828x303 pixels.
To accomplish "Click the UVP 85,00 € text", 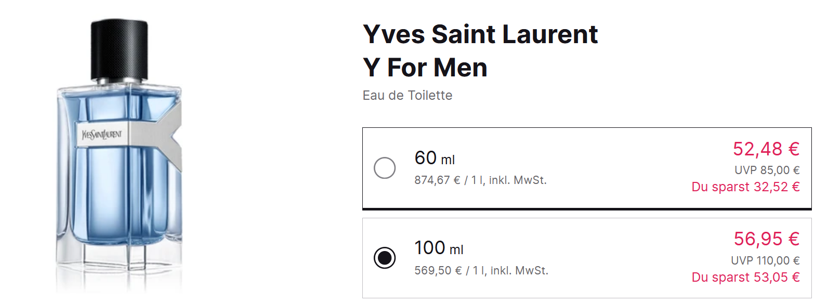I will point(767,170).
